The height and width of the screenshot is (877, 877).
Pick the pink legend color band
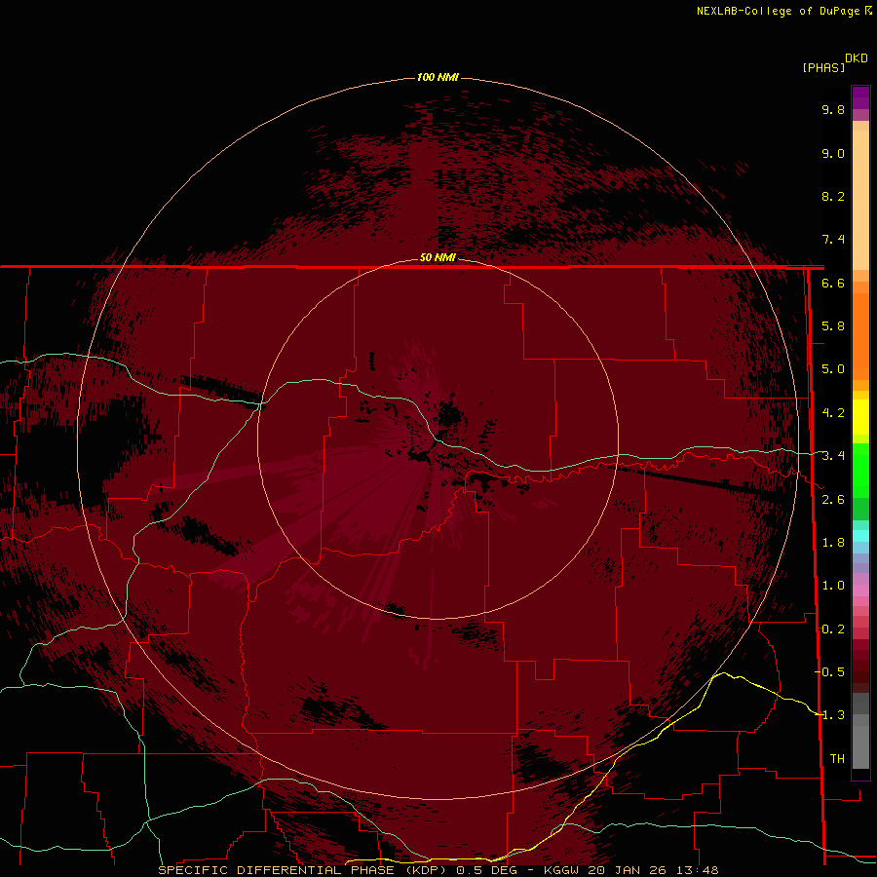[x=860, y=591]
